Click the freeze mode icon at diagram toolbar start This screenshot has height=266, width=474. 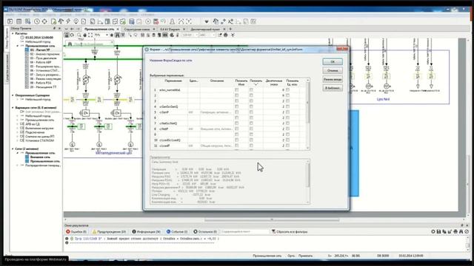coord(67,35)
